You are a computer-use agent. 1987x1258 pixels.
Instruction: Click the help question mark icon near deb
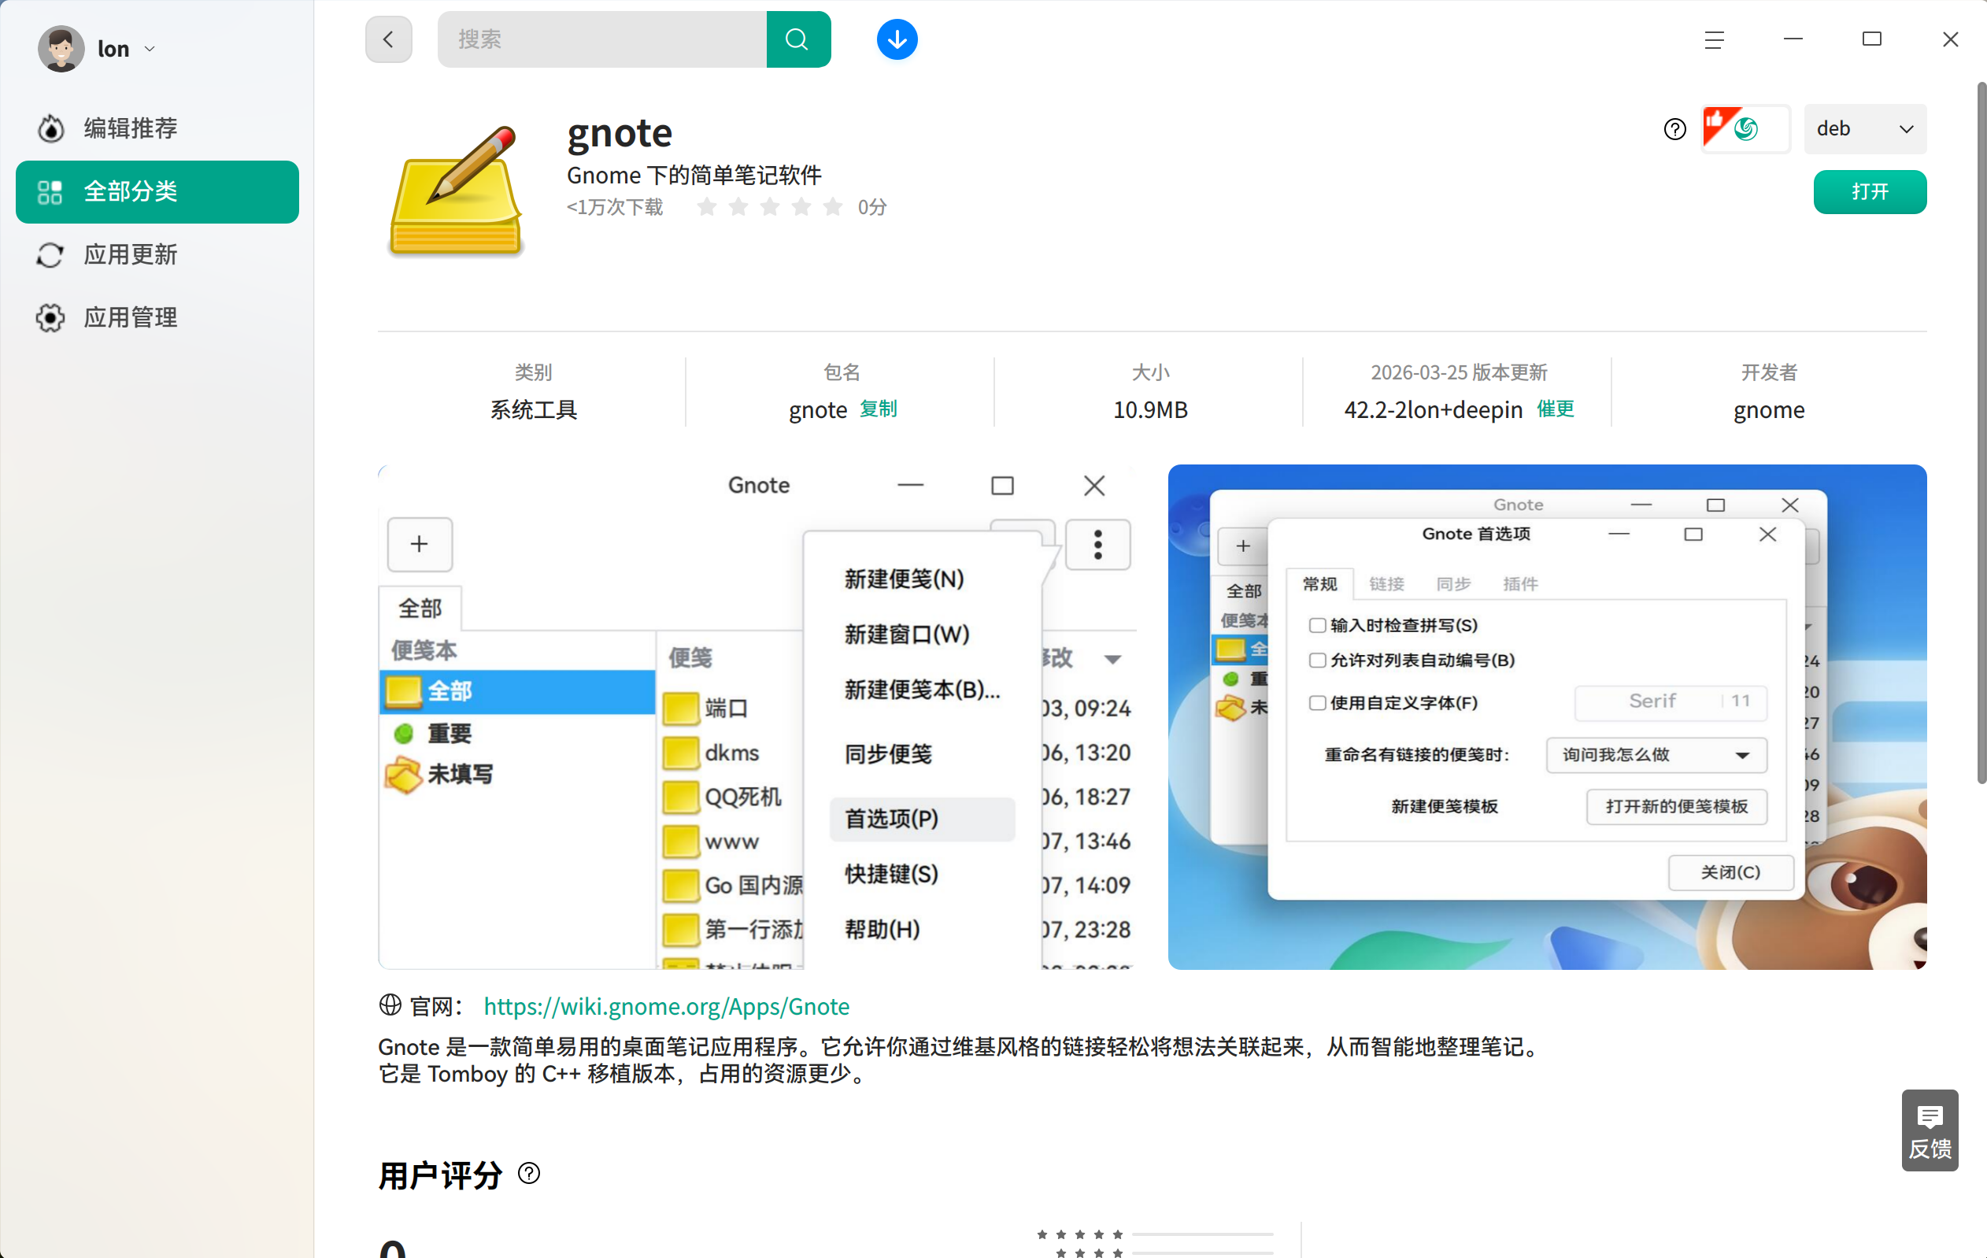pos(1674,128)
